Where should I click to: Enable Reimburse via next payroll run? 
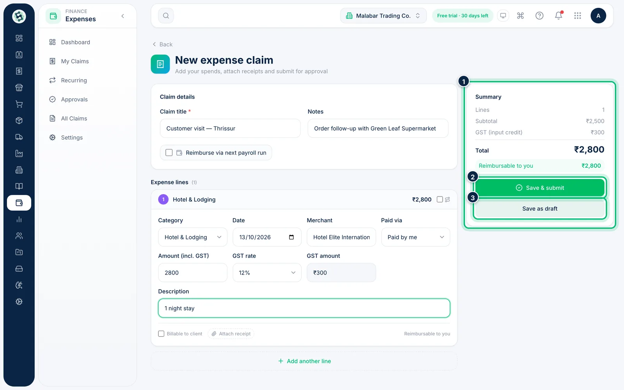click(169, 152)
